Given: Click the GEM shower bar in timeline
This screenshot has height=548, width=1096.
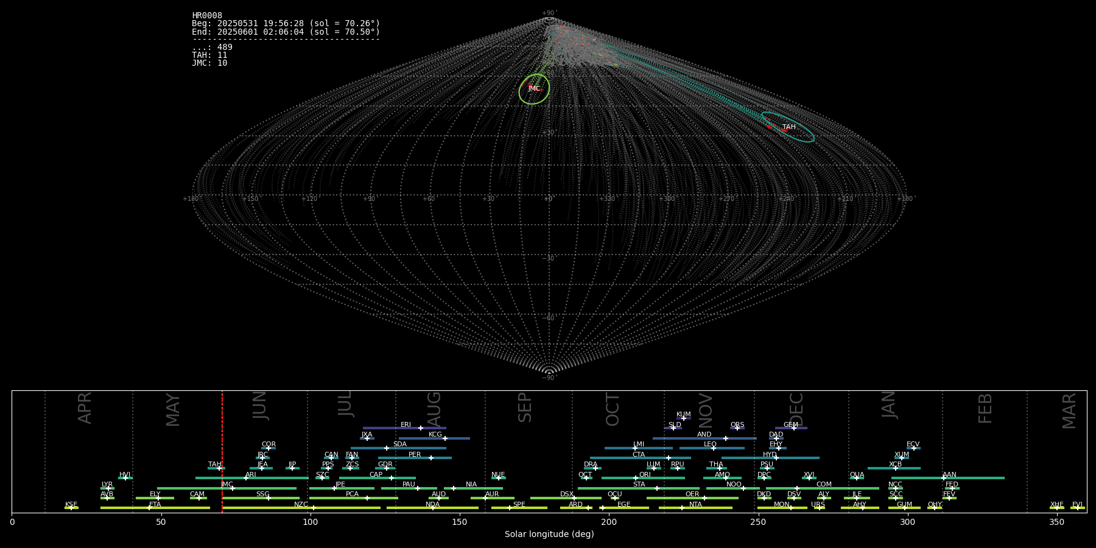Looking at the screenshot, I should click(x=791, y=428).
